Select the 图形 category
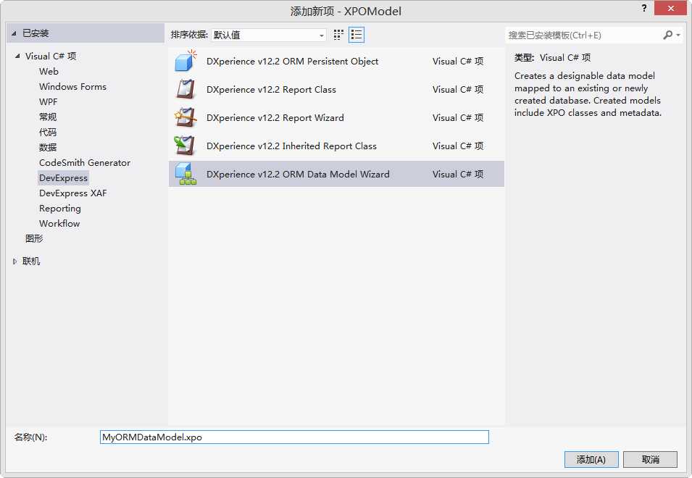 (x=34, y=238)
